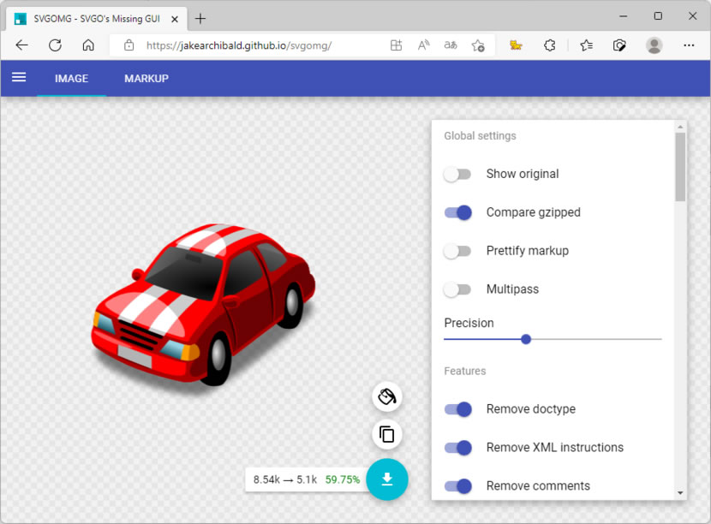
Task: Click the Features section heading
Action: [465, 372]
